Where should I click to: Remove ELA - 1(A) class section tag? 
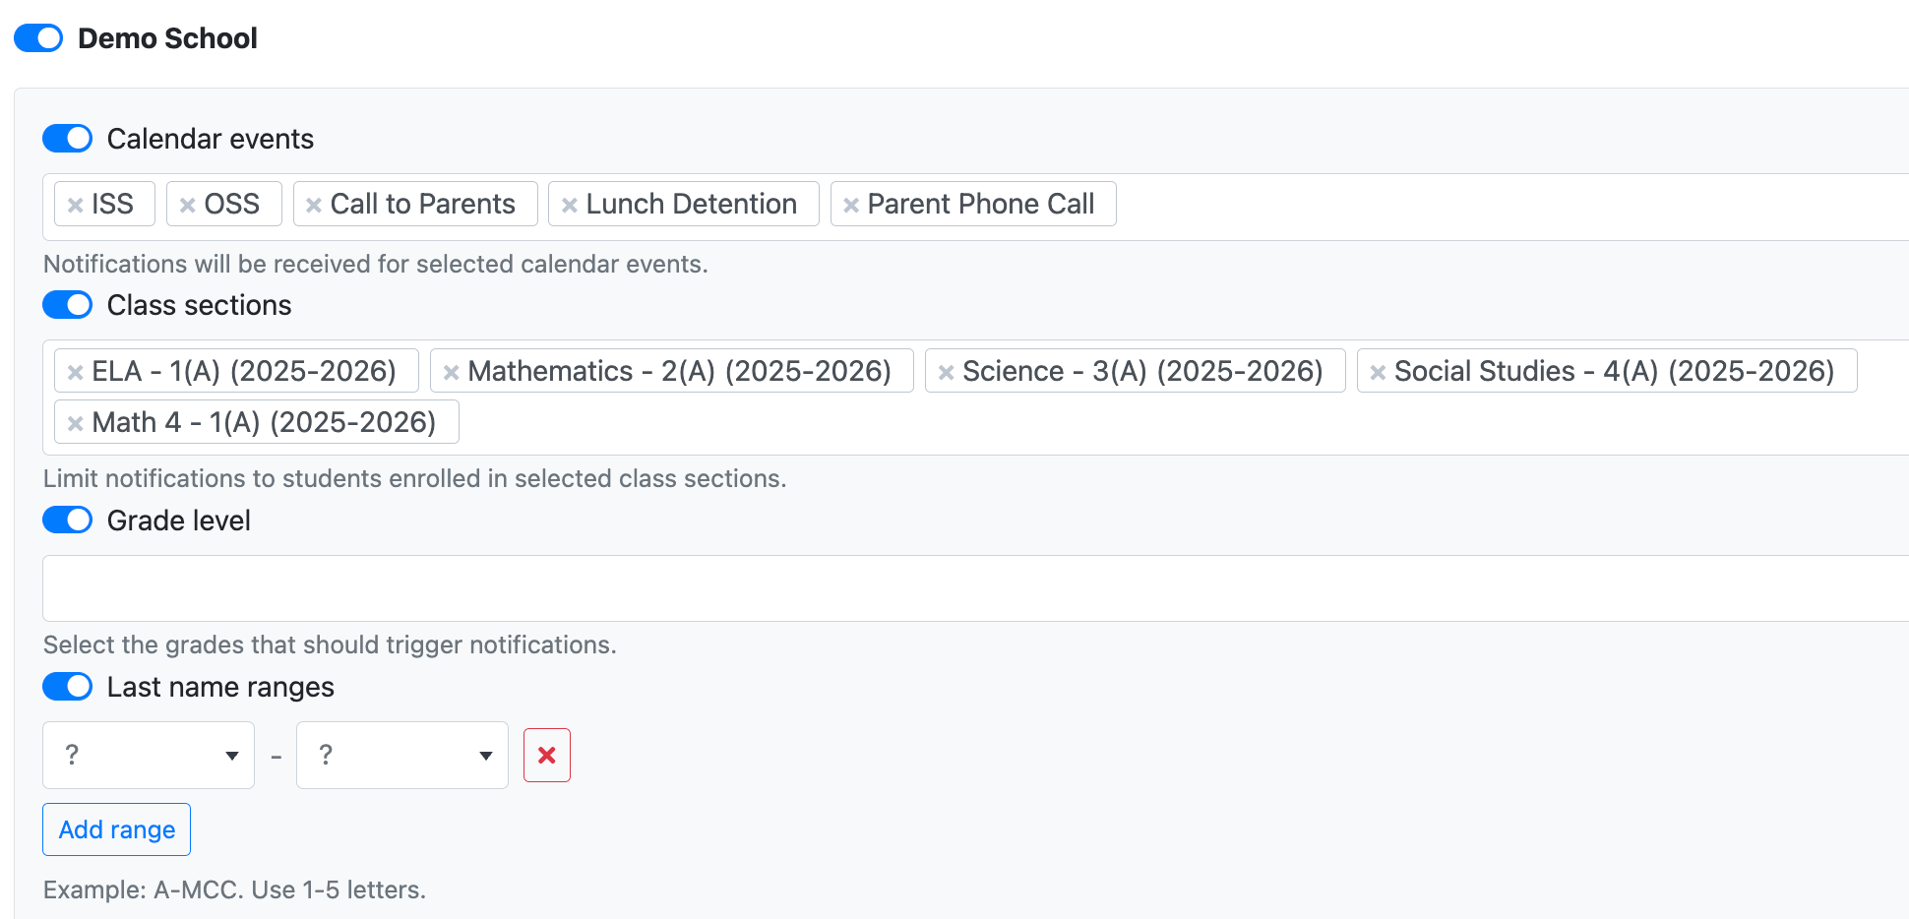coord(75,372)
